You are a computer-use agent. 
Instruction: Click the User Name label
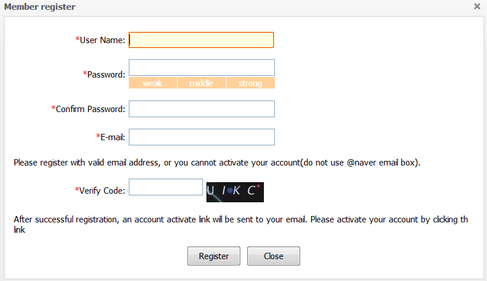click(x=102, y=40)
